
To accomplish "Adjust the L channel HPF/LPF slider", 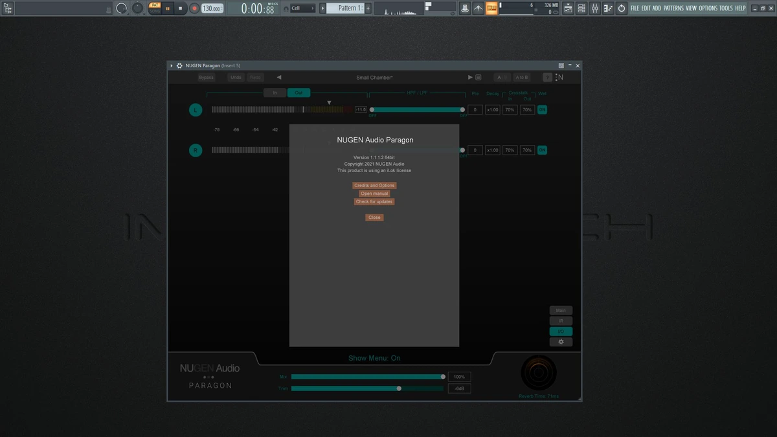I will (417, 110).
